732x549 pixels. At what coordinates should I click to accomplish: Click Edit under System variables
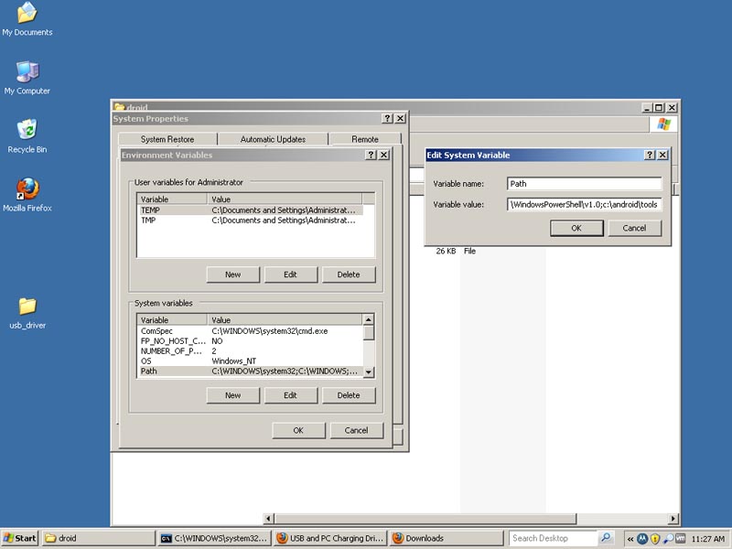(290, 395)
